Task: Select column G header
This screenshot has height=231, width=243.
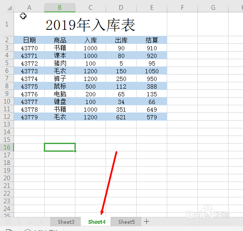Action: pyautogui.click(x=213, y=7)
